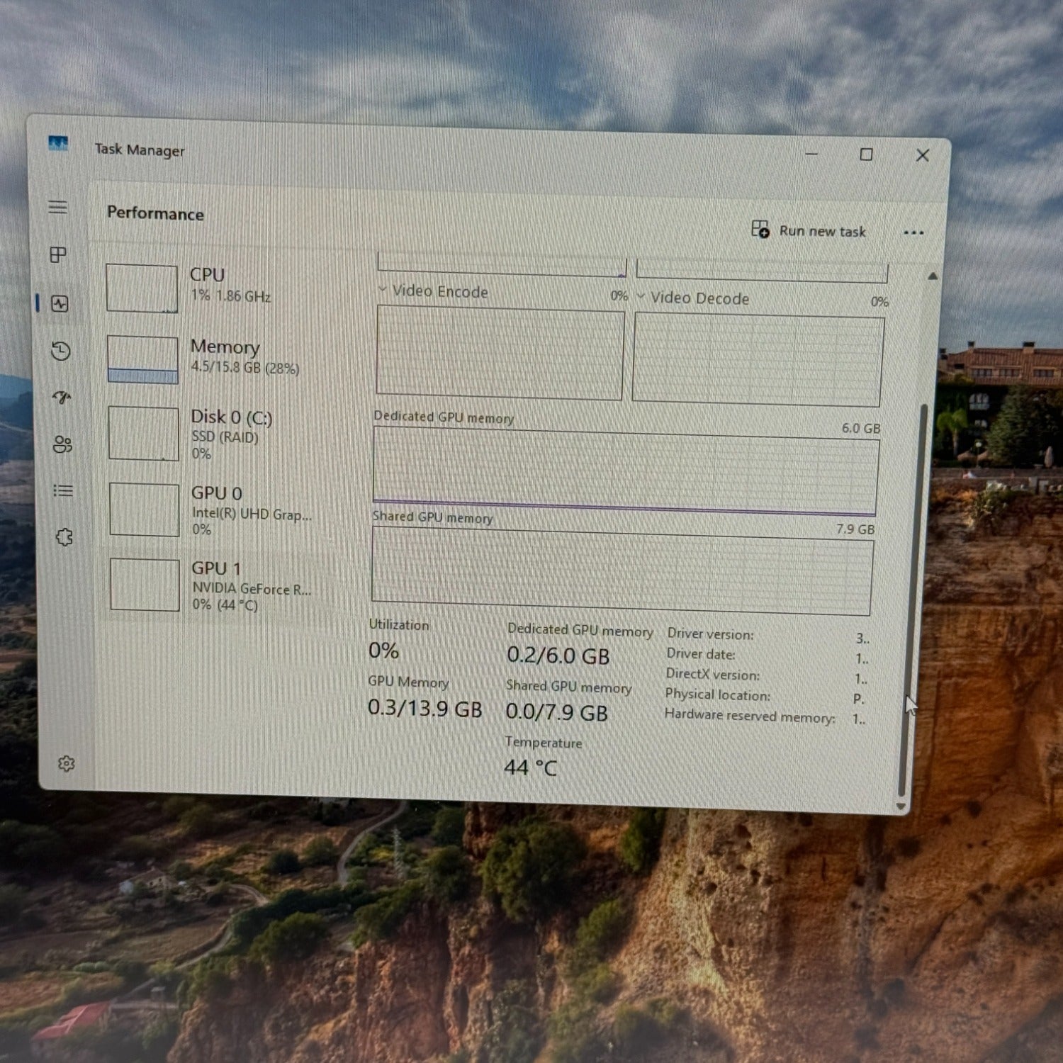Open the three-dot more options menu
This screenshot has height=1063, width=1063.
click(x=913, y=232)
